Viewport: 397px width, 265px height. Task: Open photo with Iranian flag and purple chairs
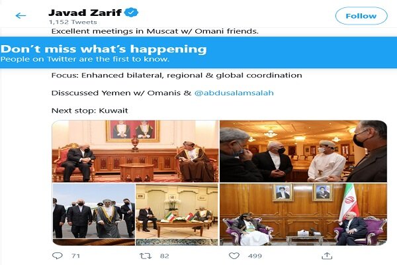pyautogui.click(x=303, y=215)
